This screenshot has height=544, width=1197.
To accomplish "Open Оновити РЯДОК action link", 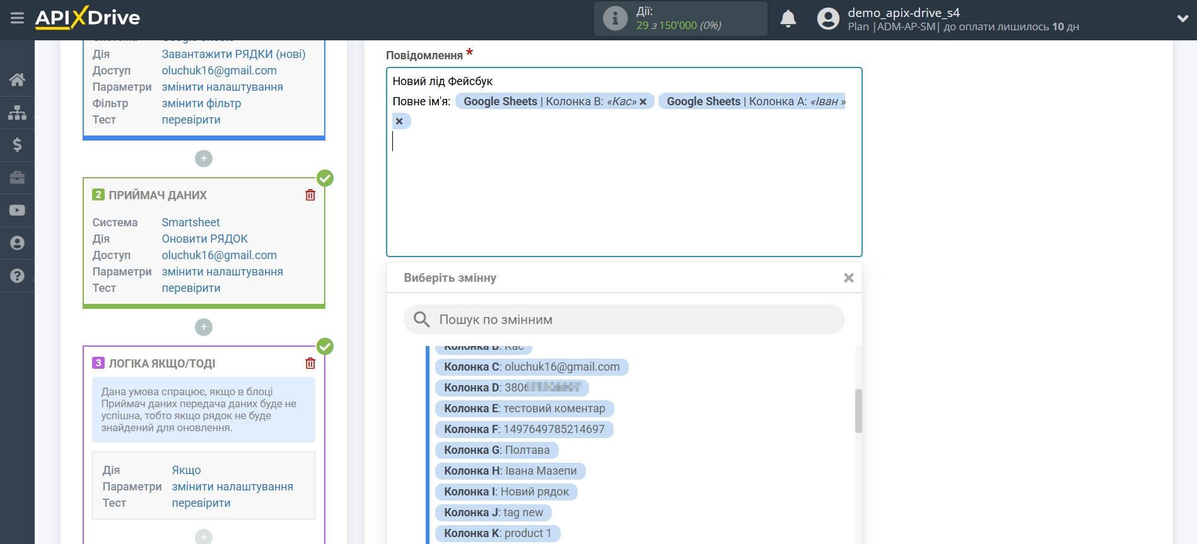I will (204, 239).
